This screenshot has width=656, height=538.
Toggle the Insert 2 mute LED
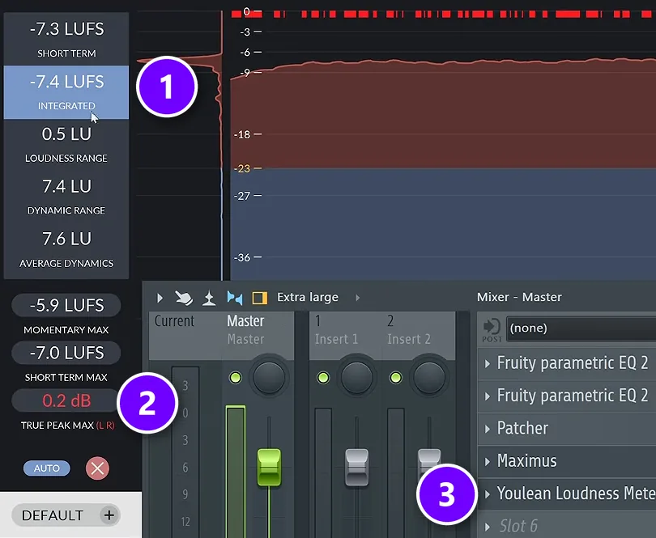(x=395, y=378)
